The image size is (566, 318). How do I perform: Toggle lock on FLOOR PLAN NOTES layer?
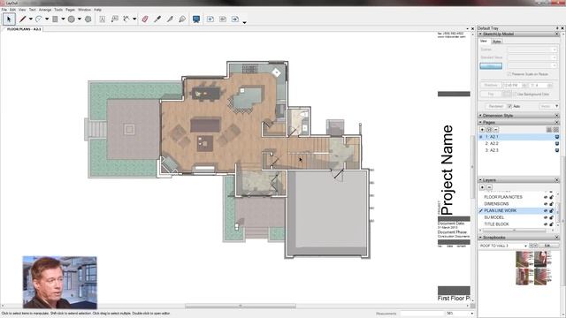click(x=552, y=197)
